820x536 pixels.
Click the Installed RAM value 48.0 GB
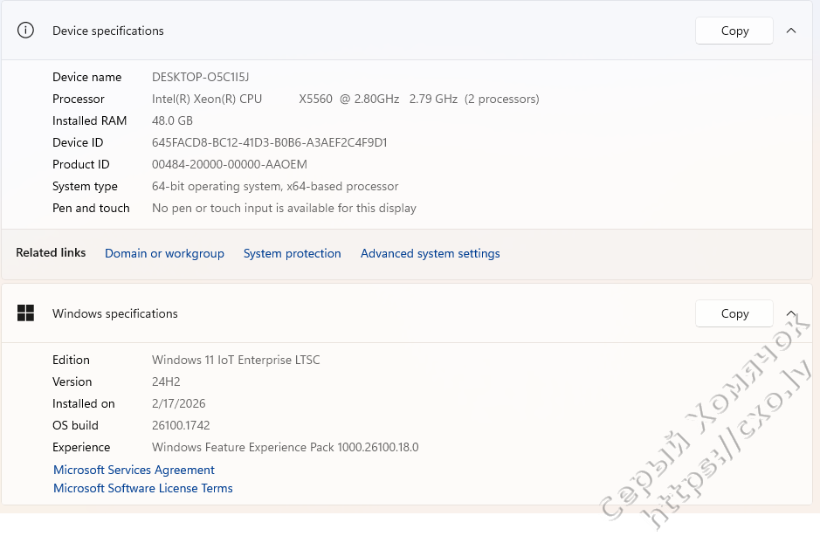[172, 120]
